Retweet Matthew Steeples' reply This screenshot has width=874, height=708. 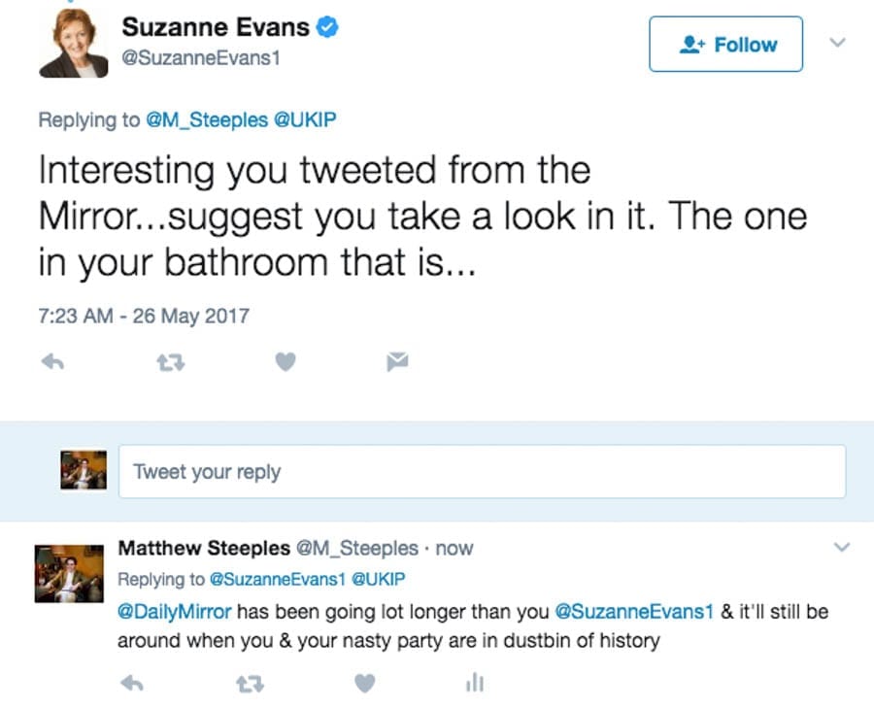251,684
